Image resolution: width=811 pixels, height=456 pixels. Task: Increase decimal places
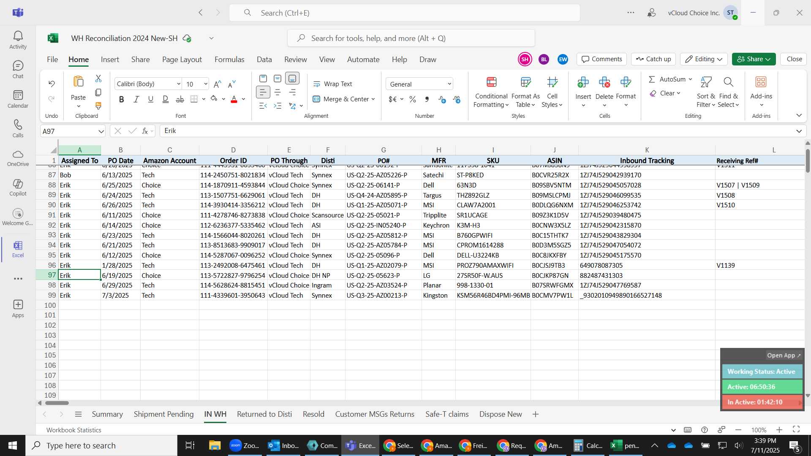[x=442, y=99]
